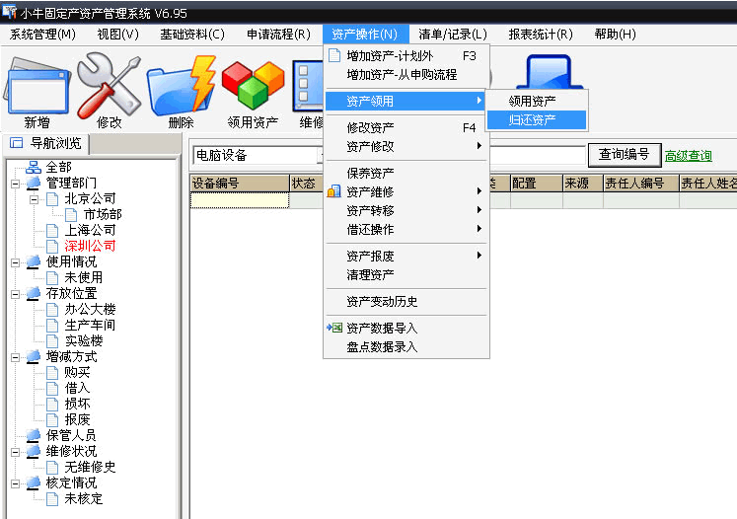Collapse the 增减方式 tree node

pos(15,357)
